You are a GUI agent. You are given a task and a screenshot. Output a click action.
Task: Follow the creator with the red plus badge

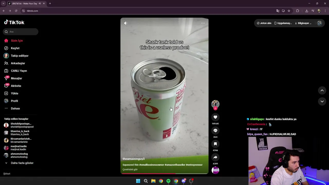click(x=215, y=108)
